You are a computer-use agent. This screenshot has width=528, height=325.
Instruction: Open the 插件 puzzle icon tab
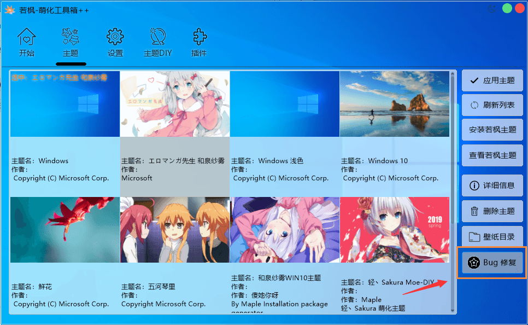200,37
